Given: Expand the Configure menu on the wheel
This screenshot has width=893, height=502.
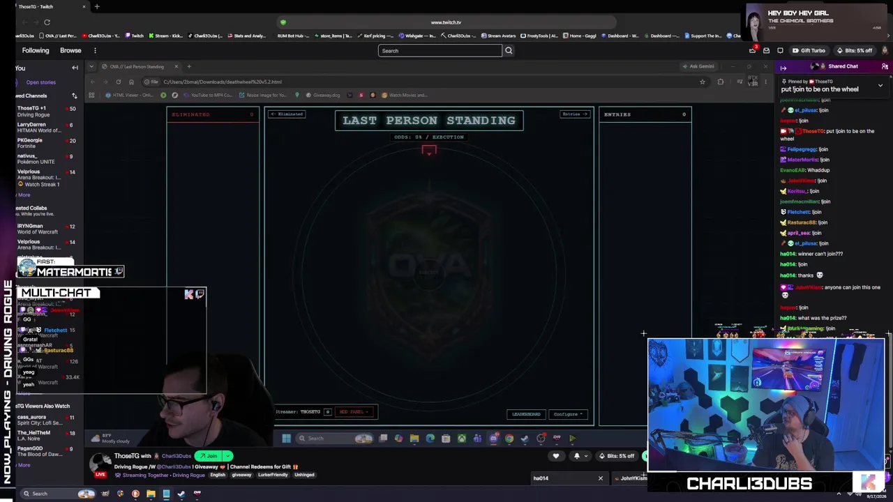Looking at the screenshot, I should coord(568,414).
